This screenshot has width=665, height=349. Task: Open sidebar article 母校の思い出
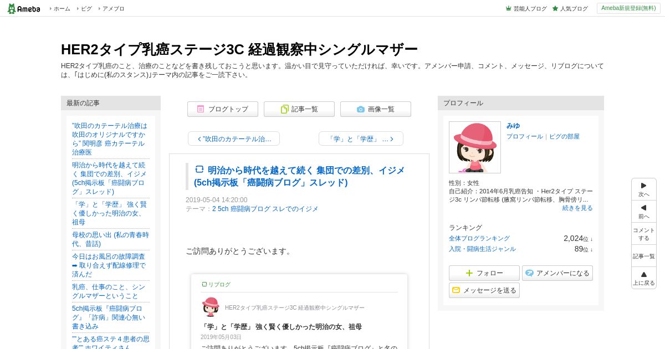click(110, 239)
